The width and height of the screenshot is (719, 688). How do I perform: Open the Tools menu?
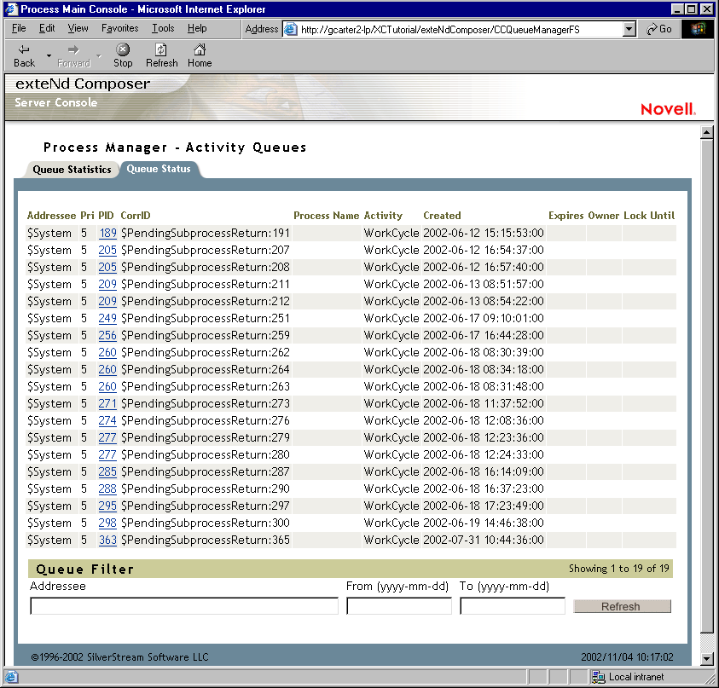163,28
